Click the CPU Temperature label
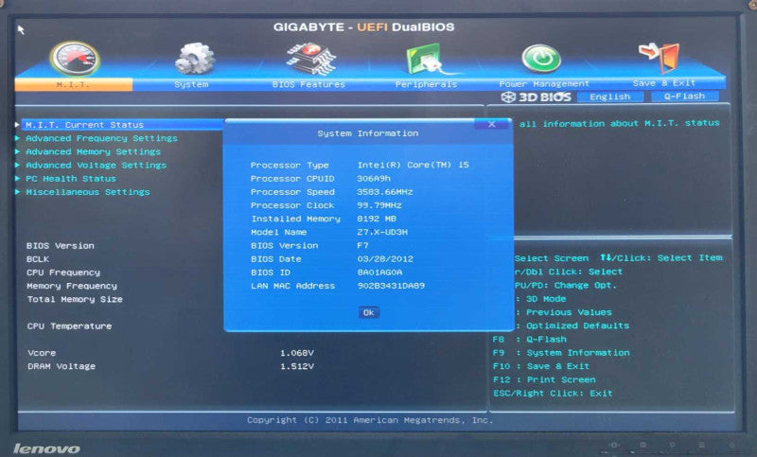Screen dimensions: 757x457 click(69, 326)
